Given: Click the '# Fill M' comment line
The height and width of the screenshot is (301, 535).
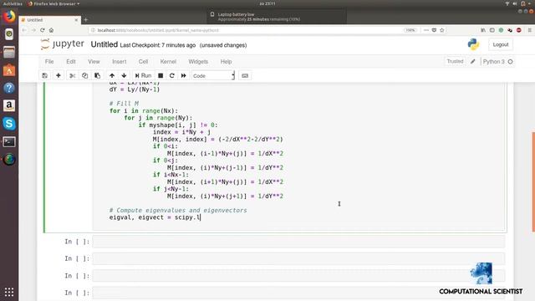Looking at the screenshot, I should point(124,104).
